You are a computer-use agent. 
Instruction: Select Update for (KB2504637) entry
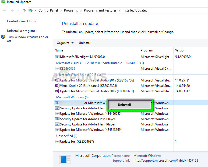pyautogui.click(x=77, y=142)
